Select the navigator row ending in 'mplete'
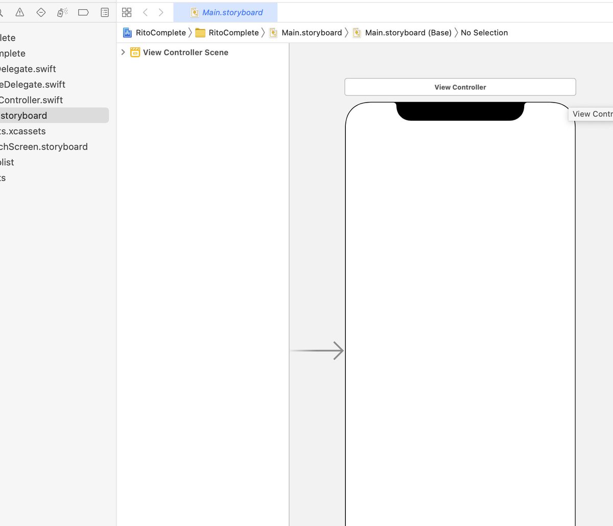The width and height of the screenshot is (613, 526). pos(13,53)
